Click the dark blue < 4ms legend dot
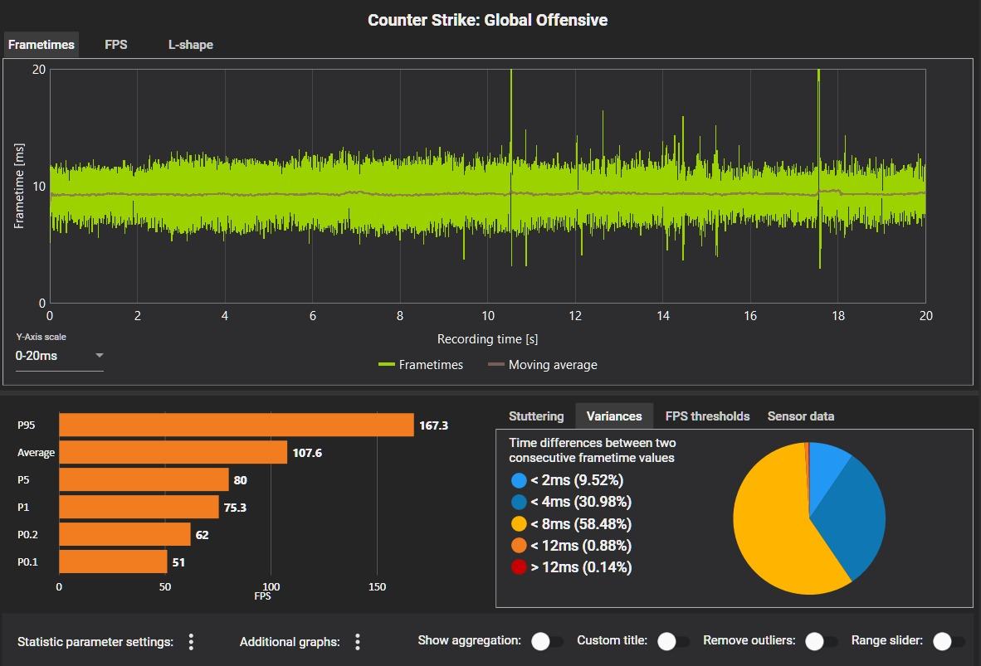 pos(519,502)
